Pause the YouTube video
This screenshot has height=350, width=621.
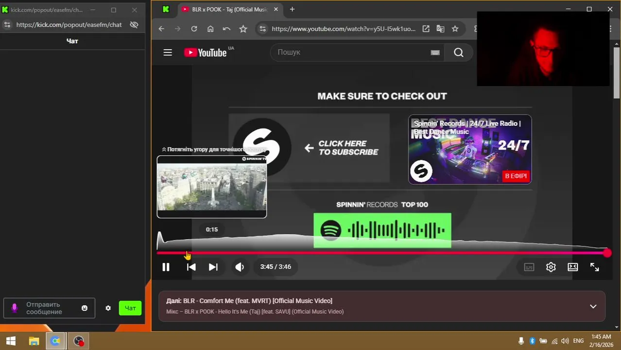tap(166, 267)
